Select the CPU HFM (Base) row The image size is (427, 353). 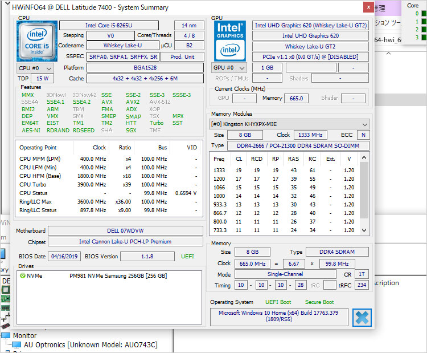[x=108, y=176]
